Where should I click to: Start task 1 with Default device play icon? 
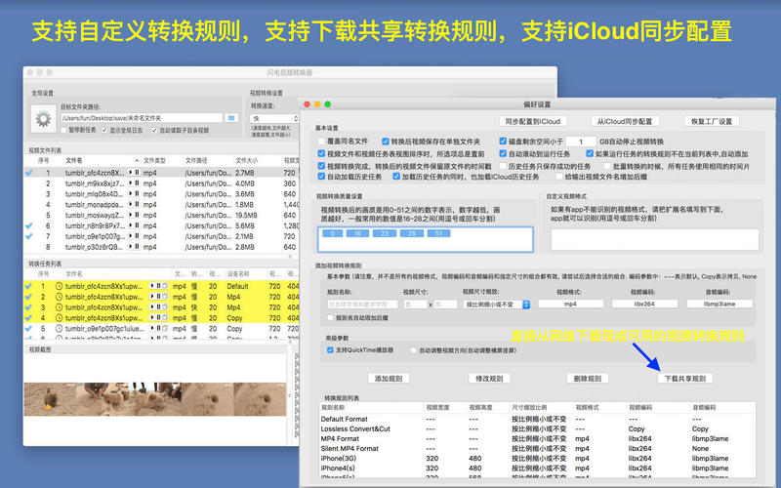pyautogui.click(x=152, y=286)
